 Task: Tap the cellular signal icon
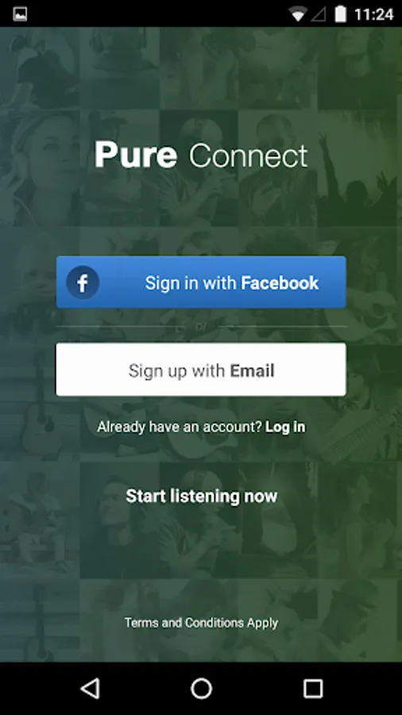pos(319,15)
